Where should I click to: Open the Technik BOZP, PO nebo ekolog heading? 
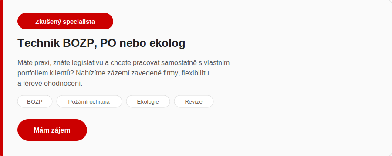(x=101, y=43)
